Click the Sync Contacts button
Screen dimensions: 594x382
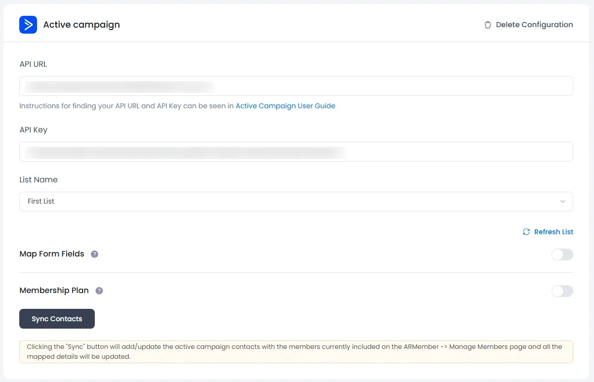(x=57, y=319)
